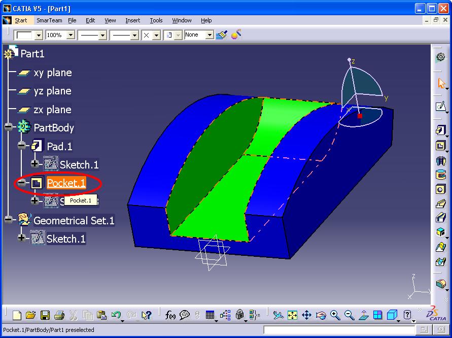Click the Open file icon

point(30,315)
